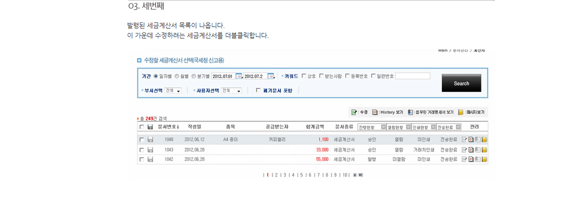The image size is (575, 202).
Task: Open message view icon for document 1048
Action: 484,139
